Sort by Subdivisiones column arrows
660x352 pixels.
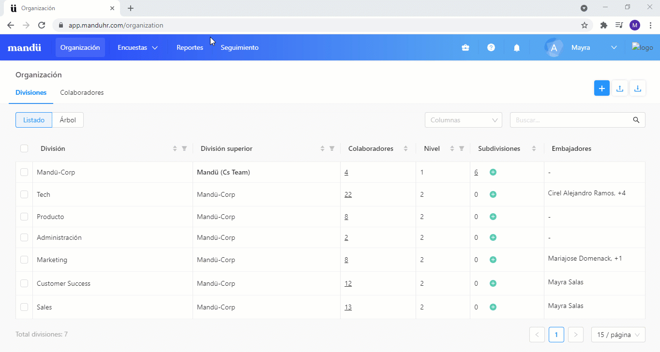534,148
